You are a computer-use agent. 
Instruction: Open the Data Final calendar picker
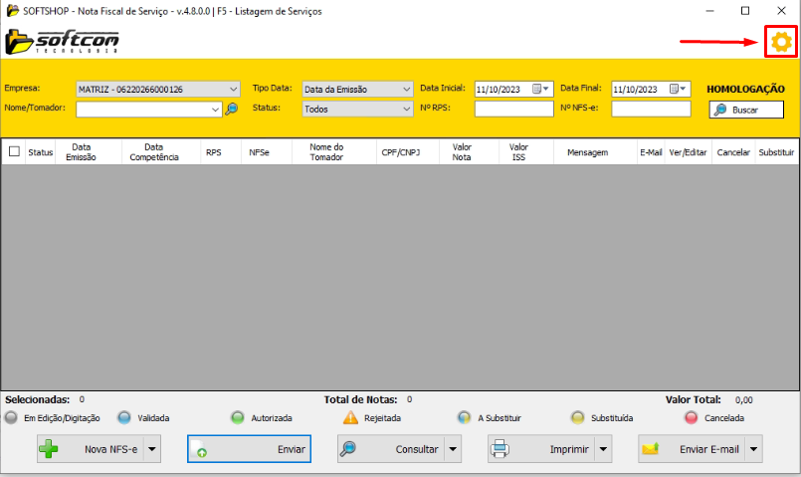coord(678,89)
